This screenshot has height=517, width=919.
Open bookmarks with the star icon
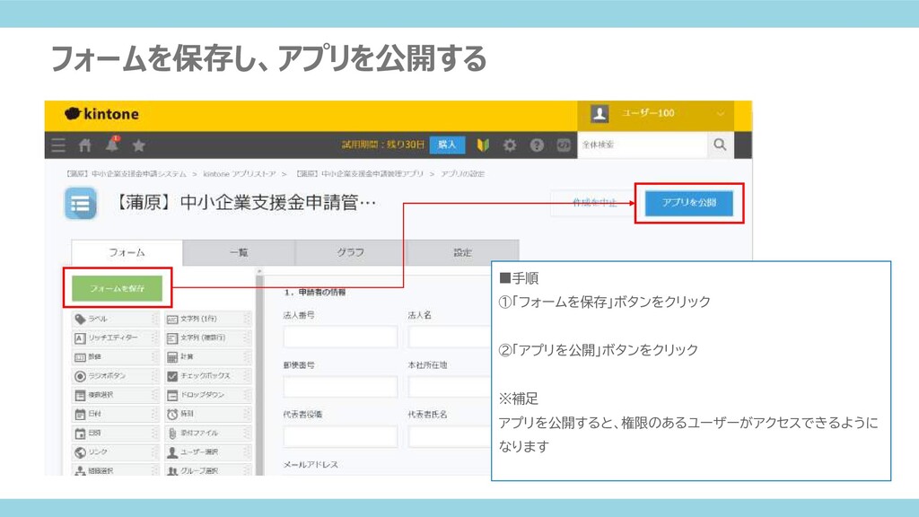[x=139, y=145]
